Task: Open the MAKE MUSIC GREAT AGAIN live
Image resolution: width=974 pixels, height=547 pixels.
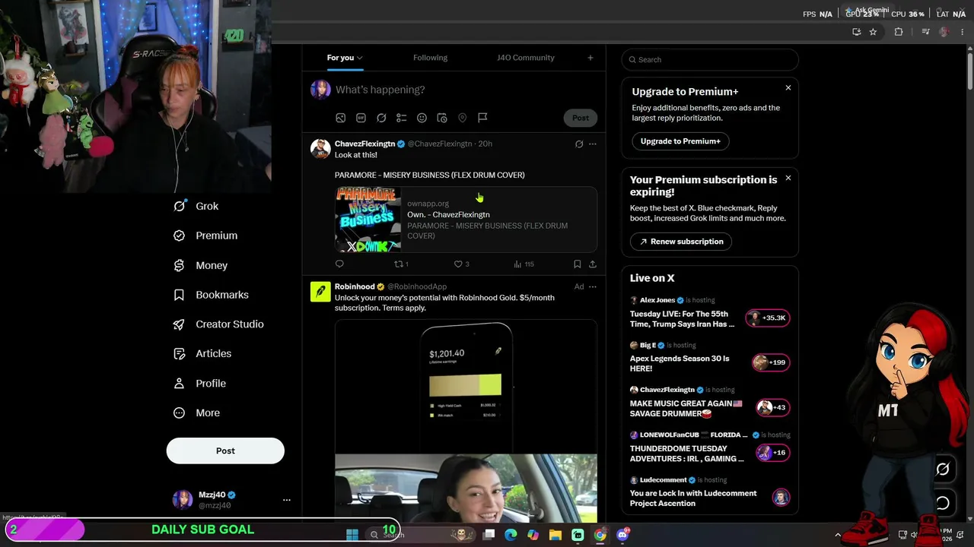Action: pos(709,403)
